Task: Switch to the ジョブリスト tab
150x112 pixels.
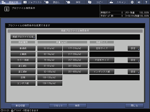Action: pos(32,2)
